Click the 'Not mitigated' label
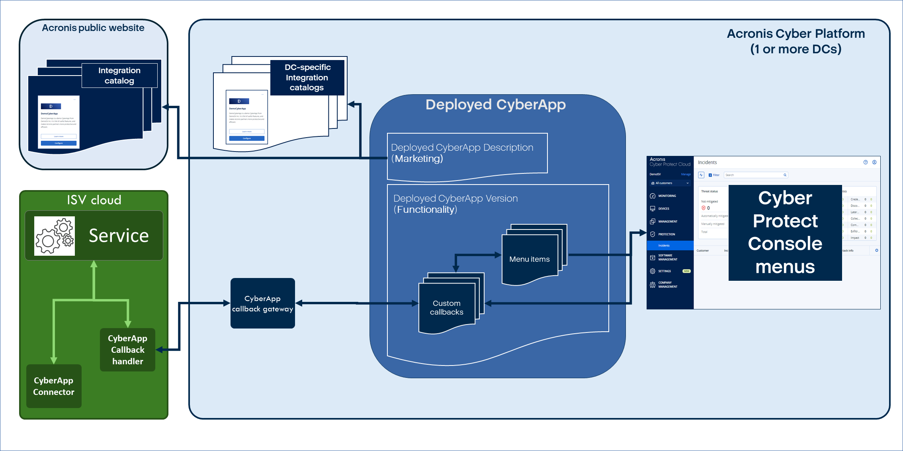Image resolution: width=903 pixels, height=451 pixels. click(x=709, y=202)
